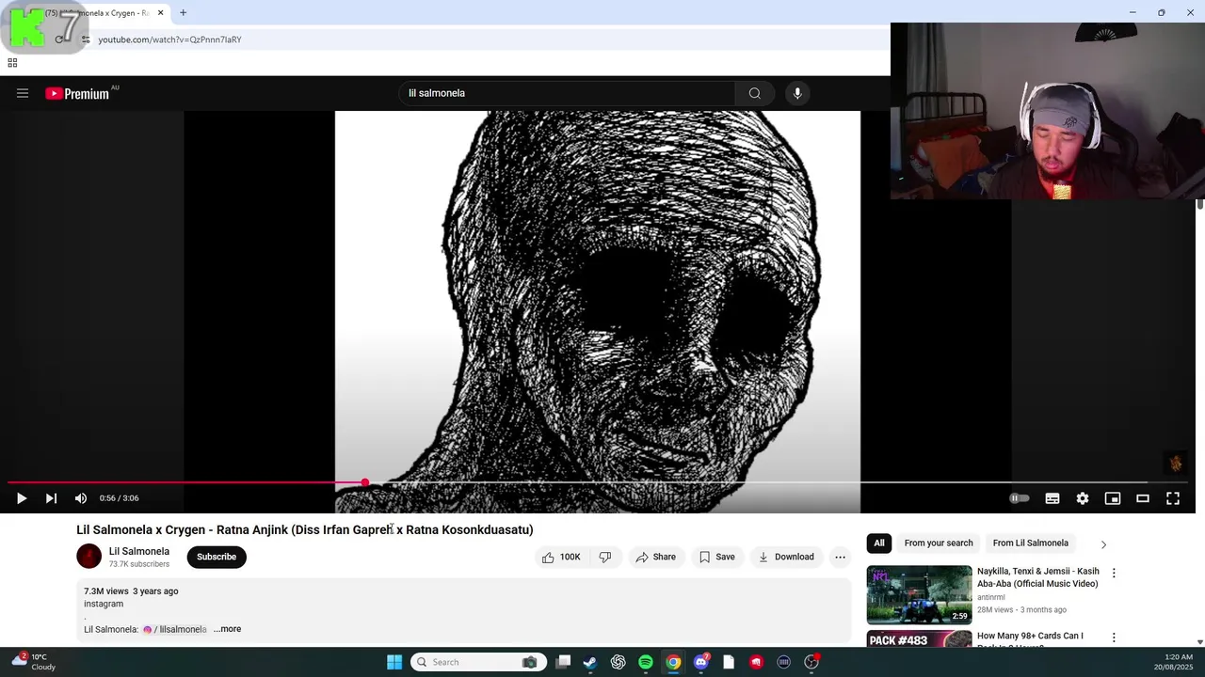Open the Lil Salmonela channel name link
This screenshot has width=1205, height=677.
pyautogui.click(x=139, y=552)
